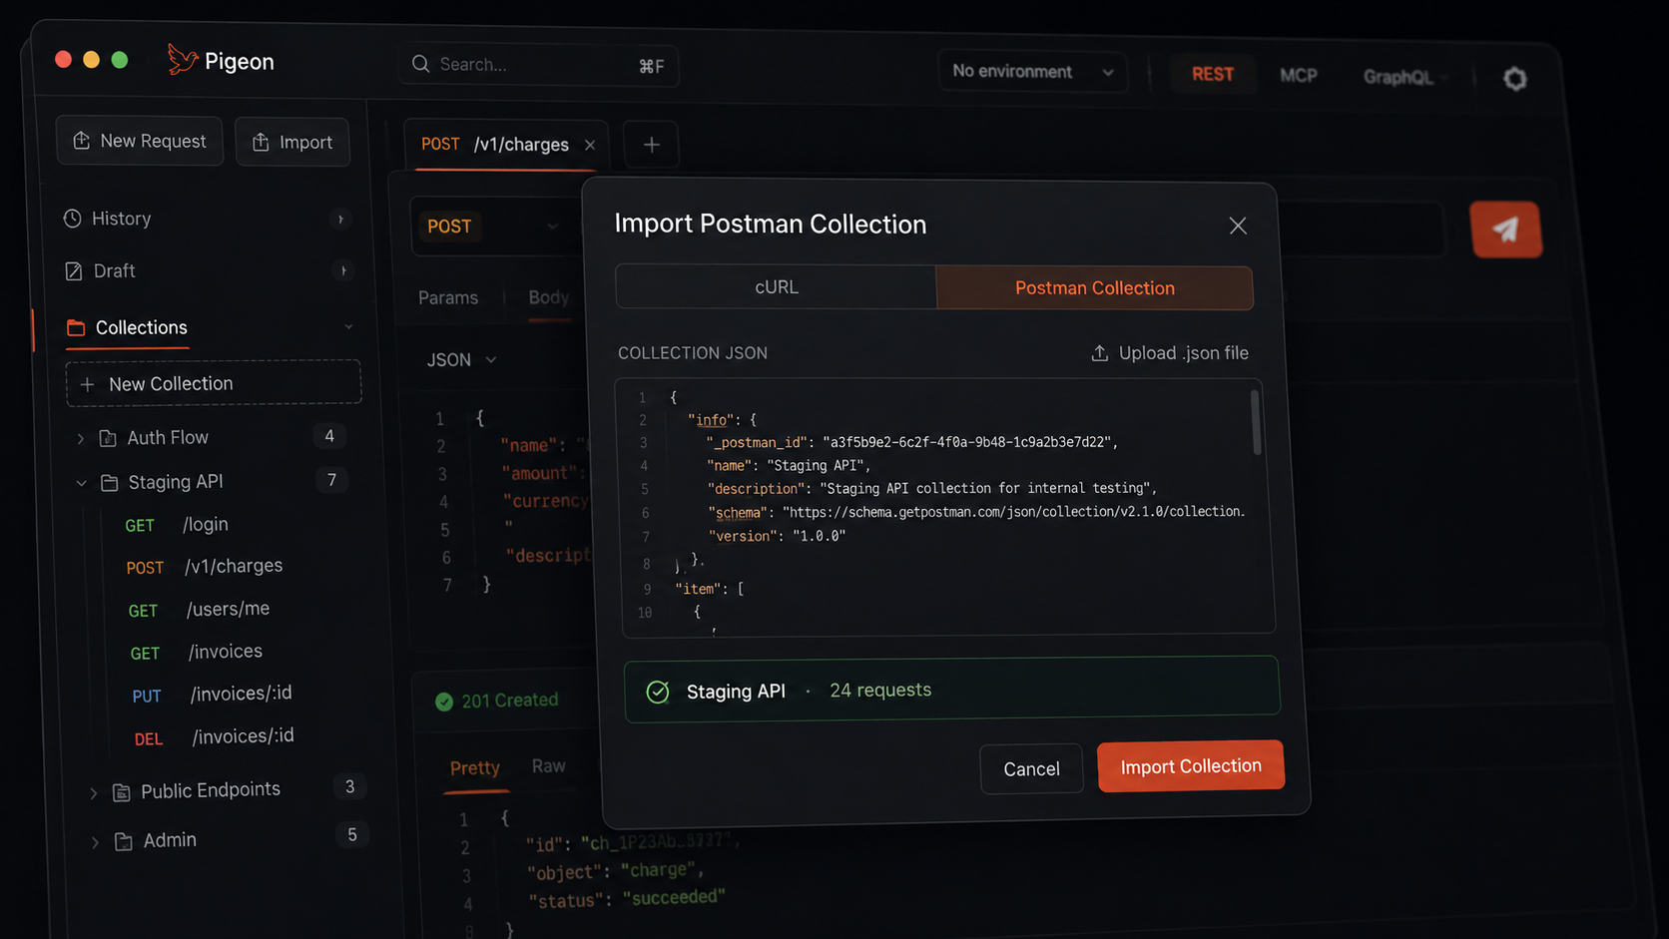
Task: Click the Import button's upload icon
Action: [x=261, y=143]
